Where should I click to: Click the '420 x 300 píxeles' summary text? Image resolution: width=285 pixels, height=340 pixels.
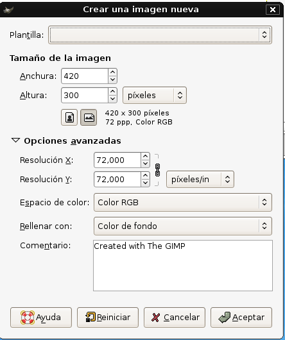tap(137, 113)
